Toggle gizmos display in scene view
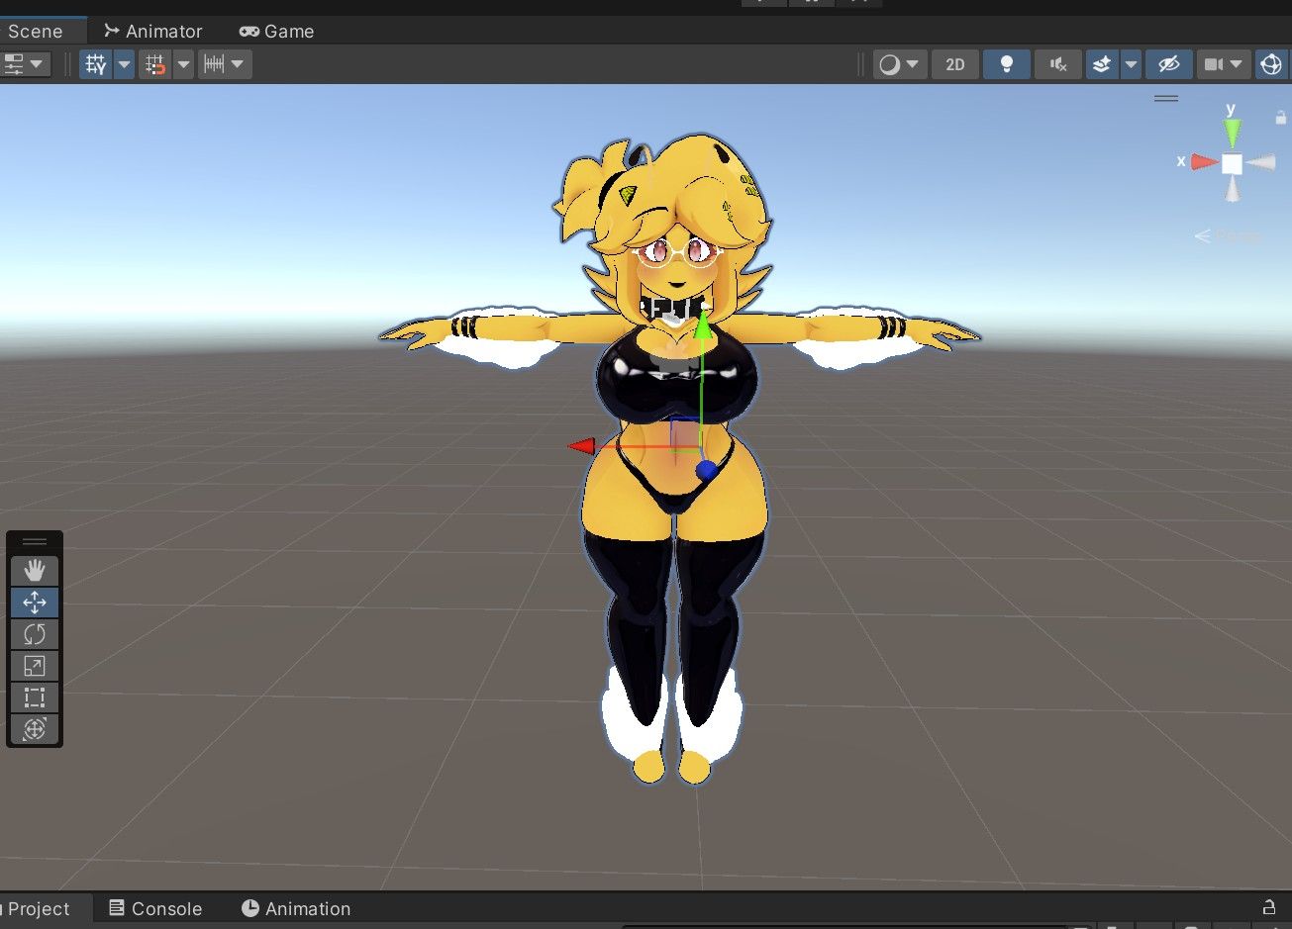The height and width of the screenshot is (929, 1292). coord(1271,64)
